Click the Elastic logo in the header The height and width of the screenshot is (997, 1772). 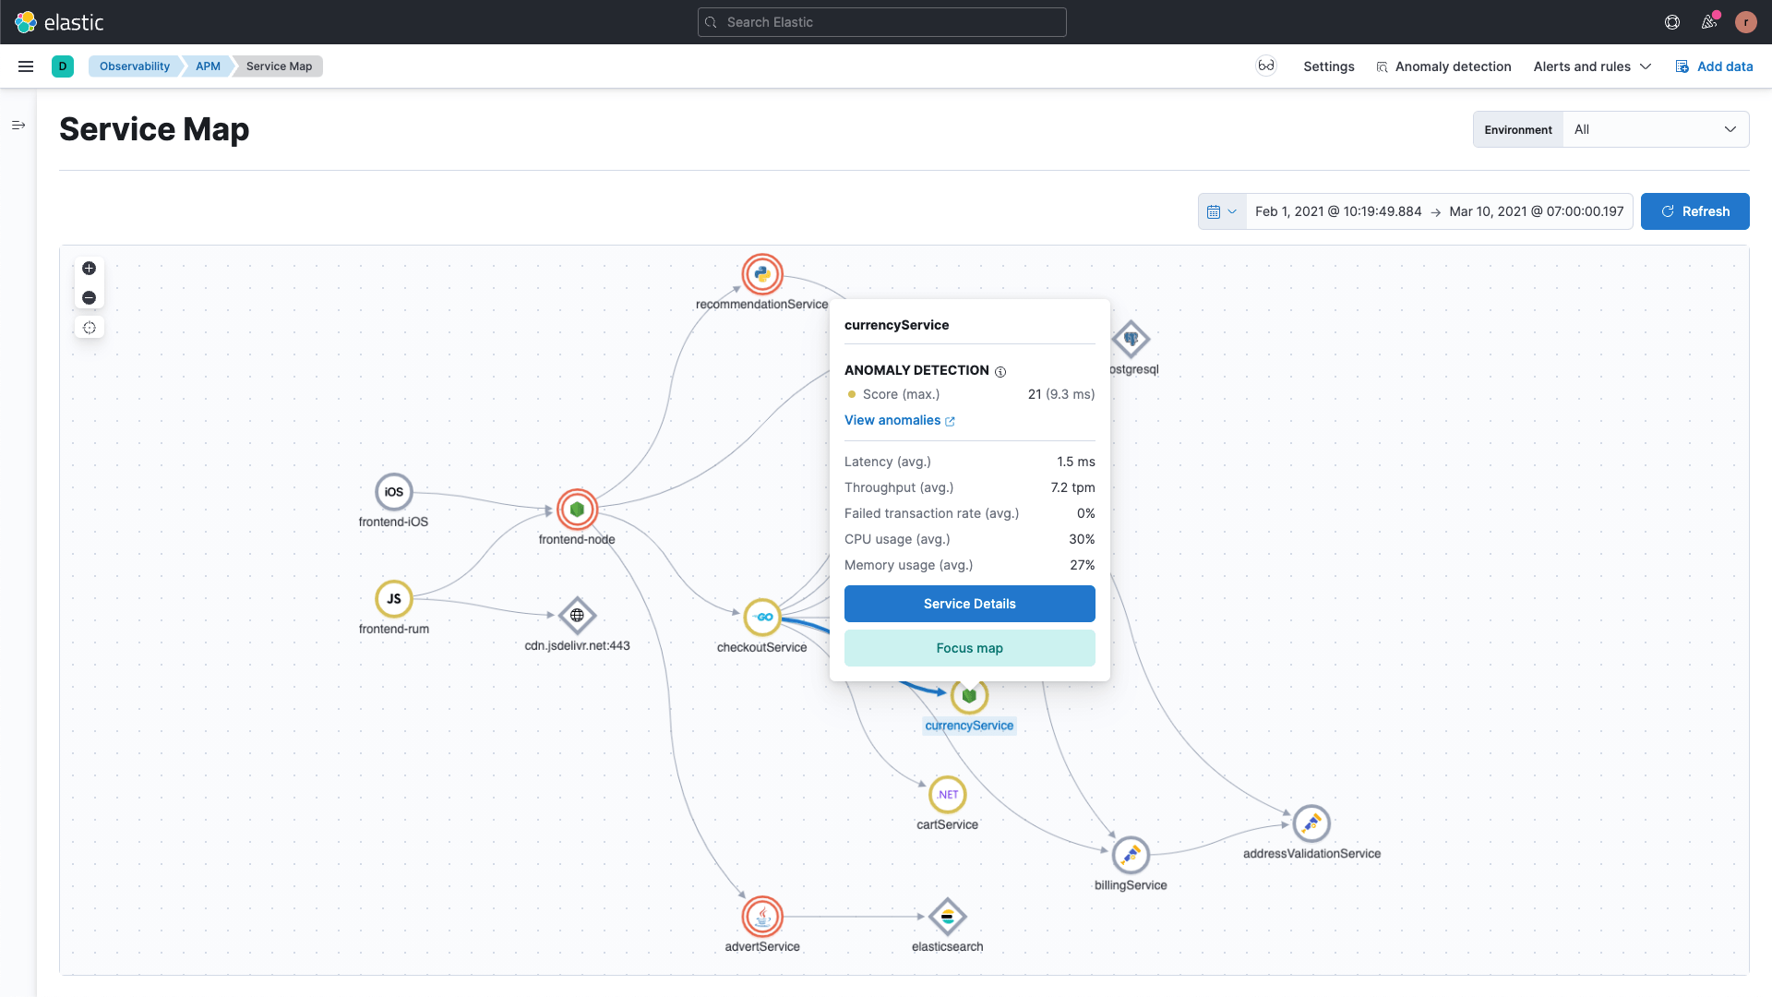point(59,22)
